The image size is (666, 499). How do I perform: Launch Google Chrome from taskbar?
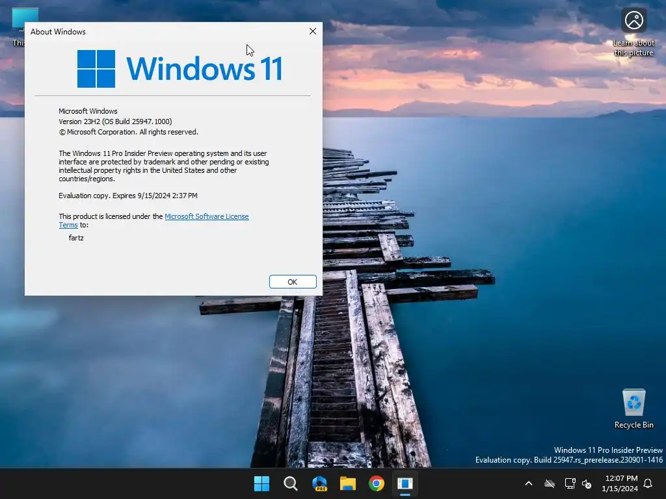[377, 483]
